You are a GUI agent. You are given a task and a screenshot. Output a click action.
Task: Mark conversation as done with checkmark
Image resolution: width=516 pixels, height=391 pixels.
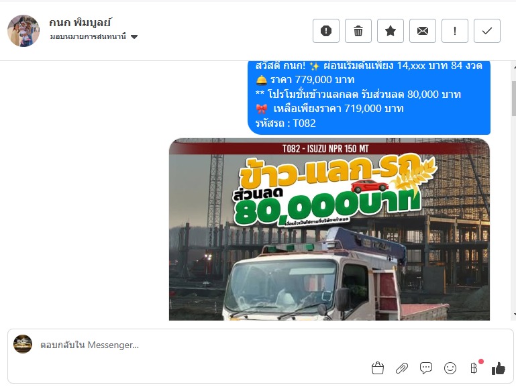(487, 31)
